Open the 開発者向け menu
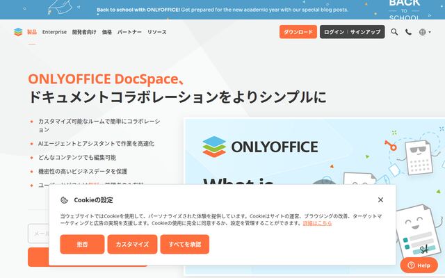The height and width of the screenshot is (278, 445). 84,32
